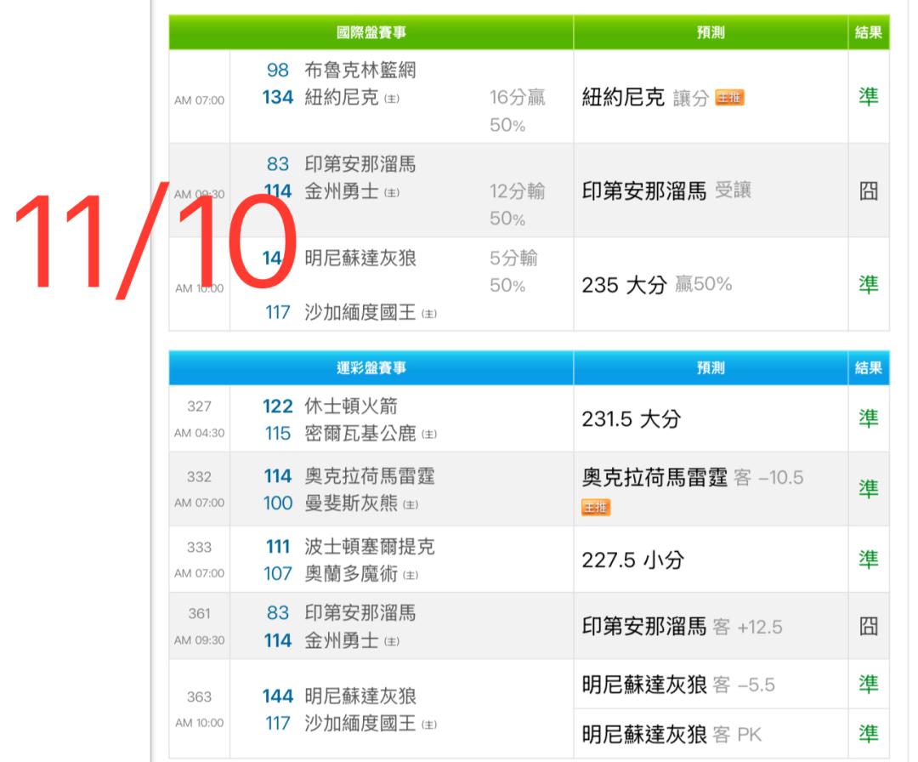
Task: Click the 主推 badge beside 紐約尼克 讓分
Action: pyautogui.click(x=729, y=97)
